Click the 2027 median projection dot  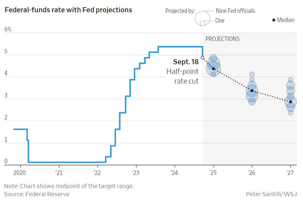(x=290, y=102)
